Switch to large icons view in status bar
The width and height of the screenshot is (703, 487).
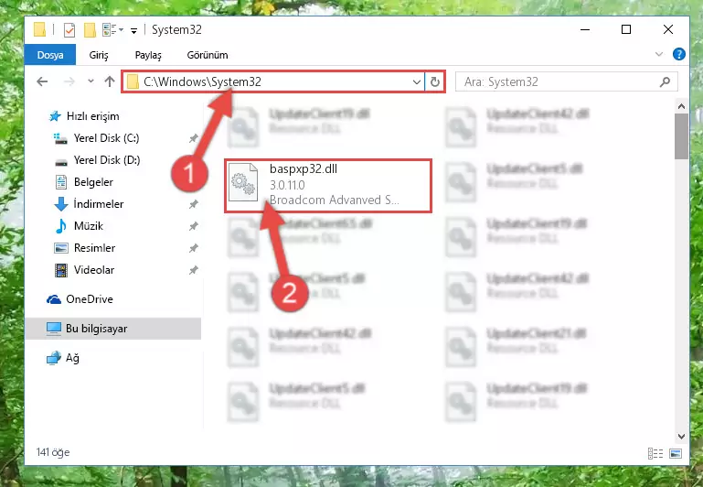(x=676, y=453)
